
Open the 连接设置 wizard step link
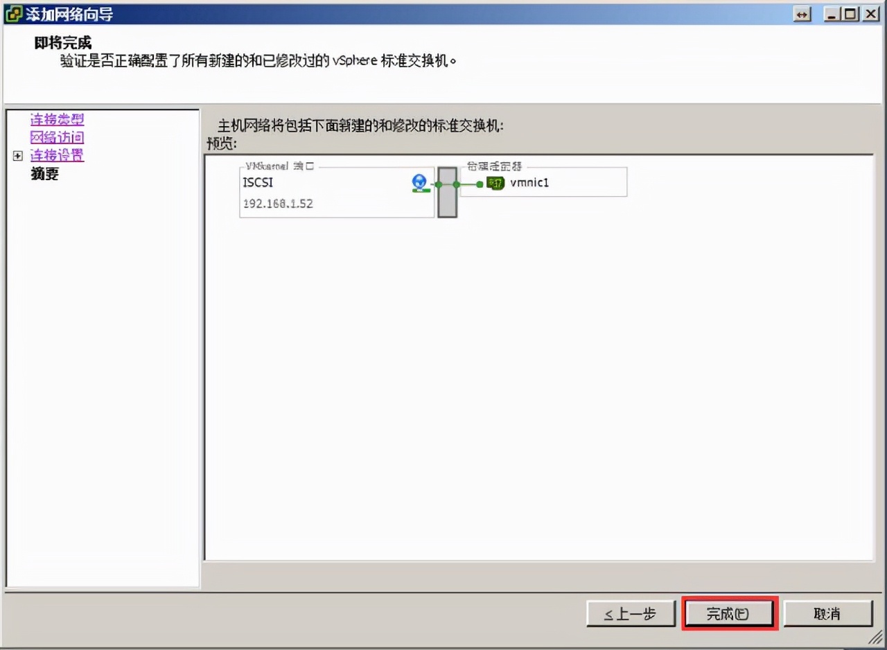click(56, 155)
